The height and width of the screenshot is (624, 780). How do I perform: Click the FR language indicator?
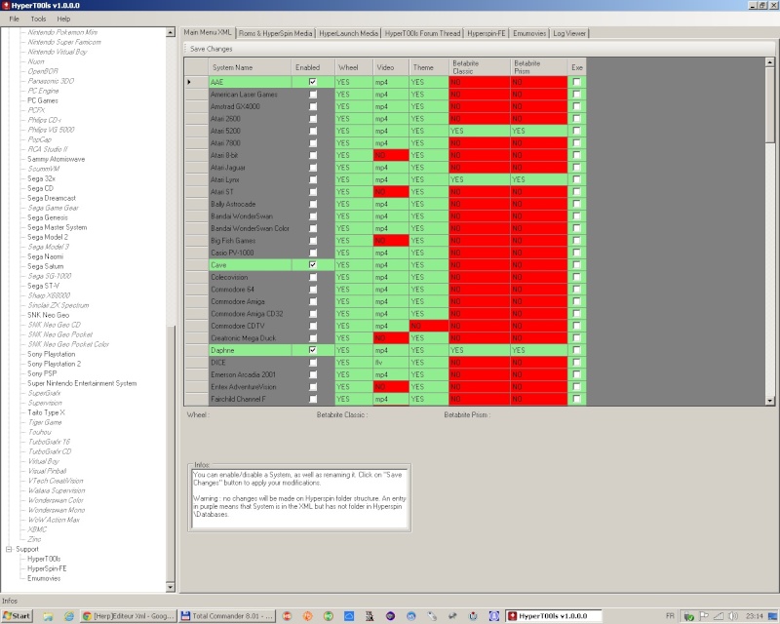point(670,616)
